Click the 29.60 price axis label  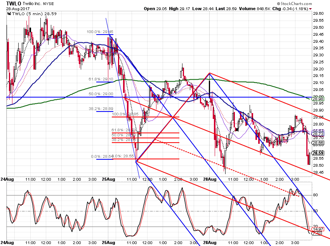pos(318,14)
